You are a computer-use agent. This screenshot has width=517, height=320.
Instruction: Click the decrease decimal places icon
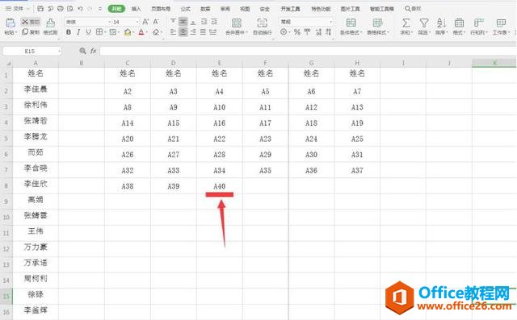point(329,32)
